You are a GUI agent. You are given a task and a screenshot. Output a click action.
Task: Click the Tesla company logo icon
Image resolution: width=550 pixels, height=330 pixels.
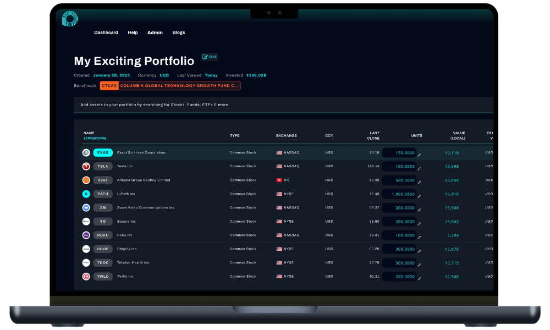[x=86, y=166]
